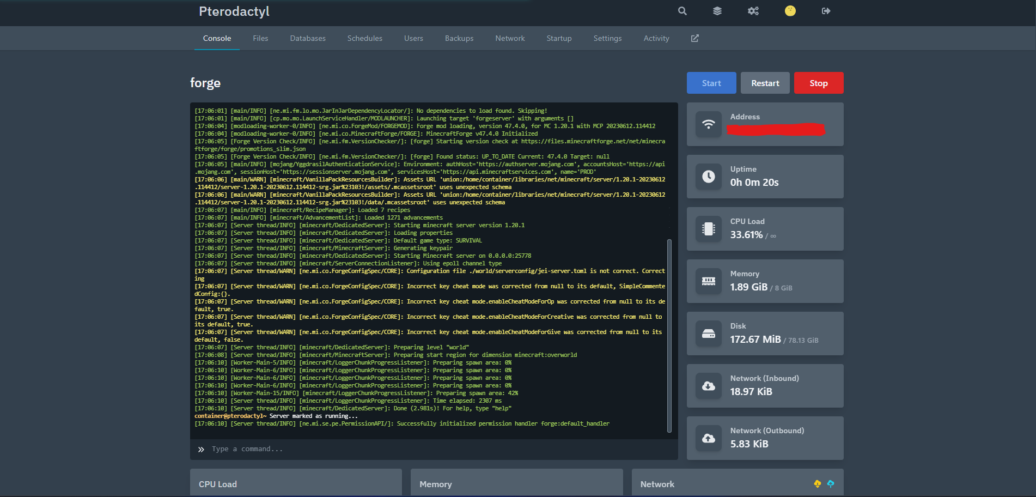Click the Memory chart header
Viewport: 1036px width, 497px height.
(436, 484)
